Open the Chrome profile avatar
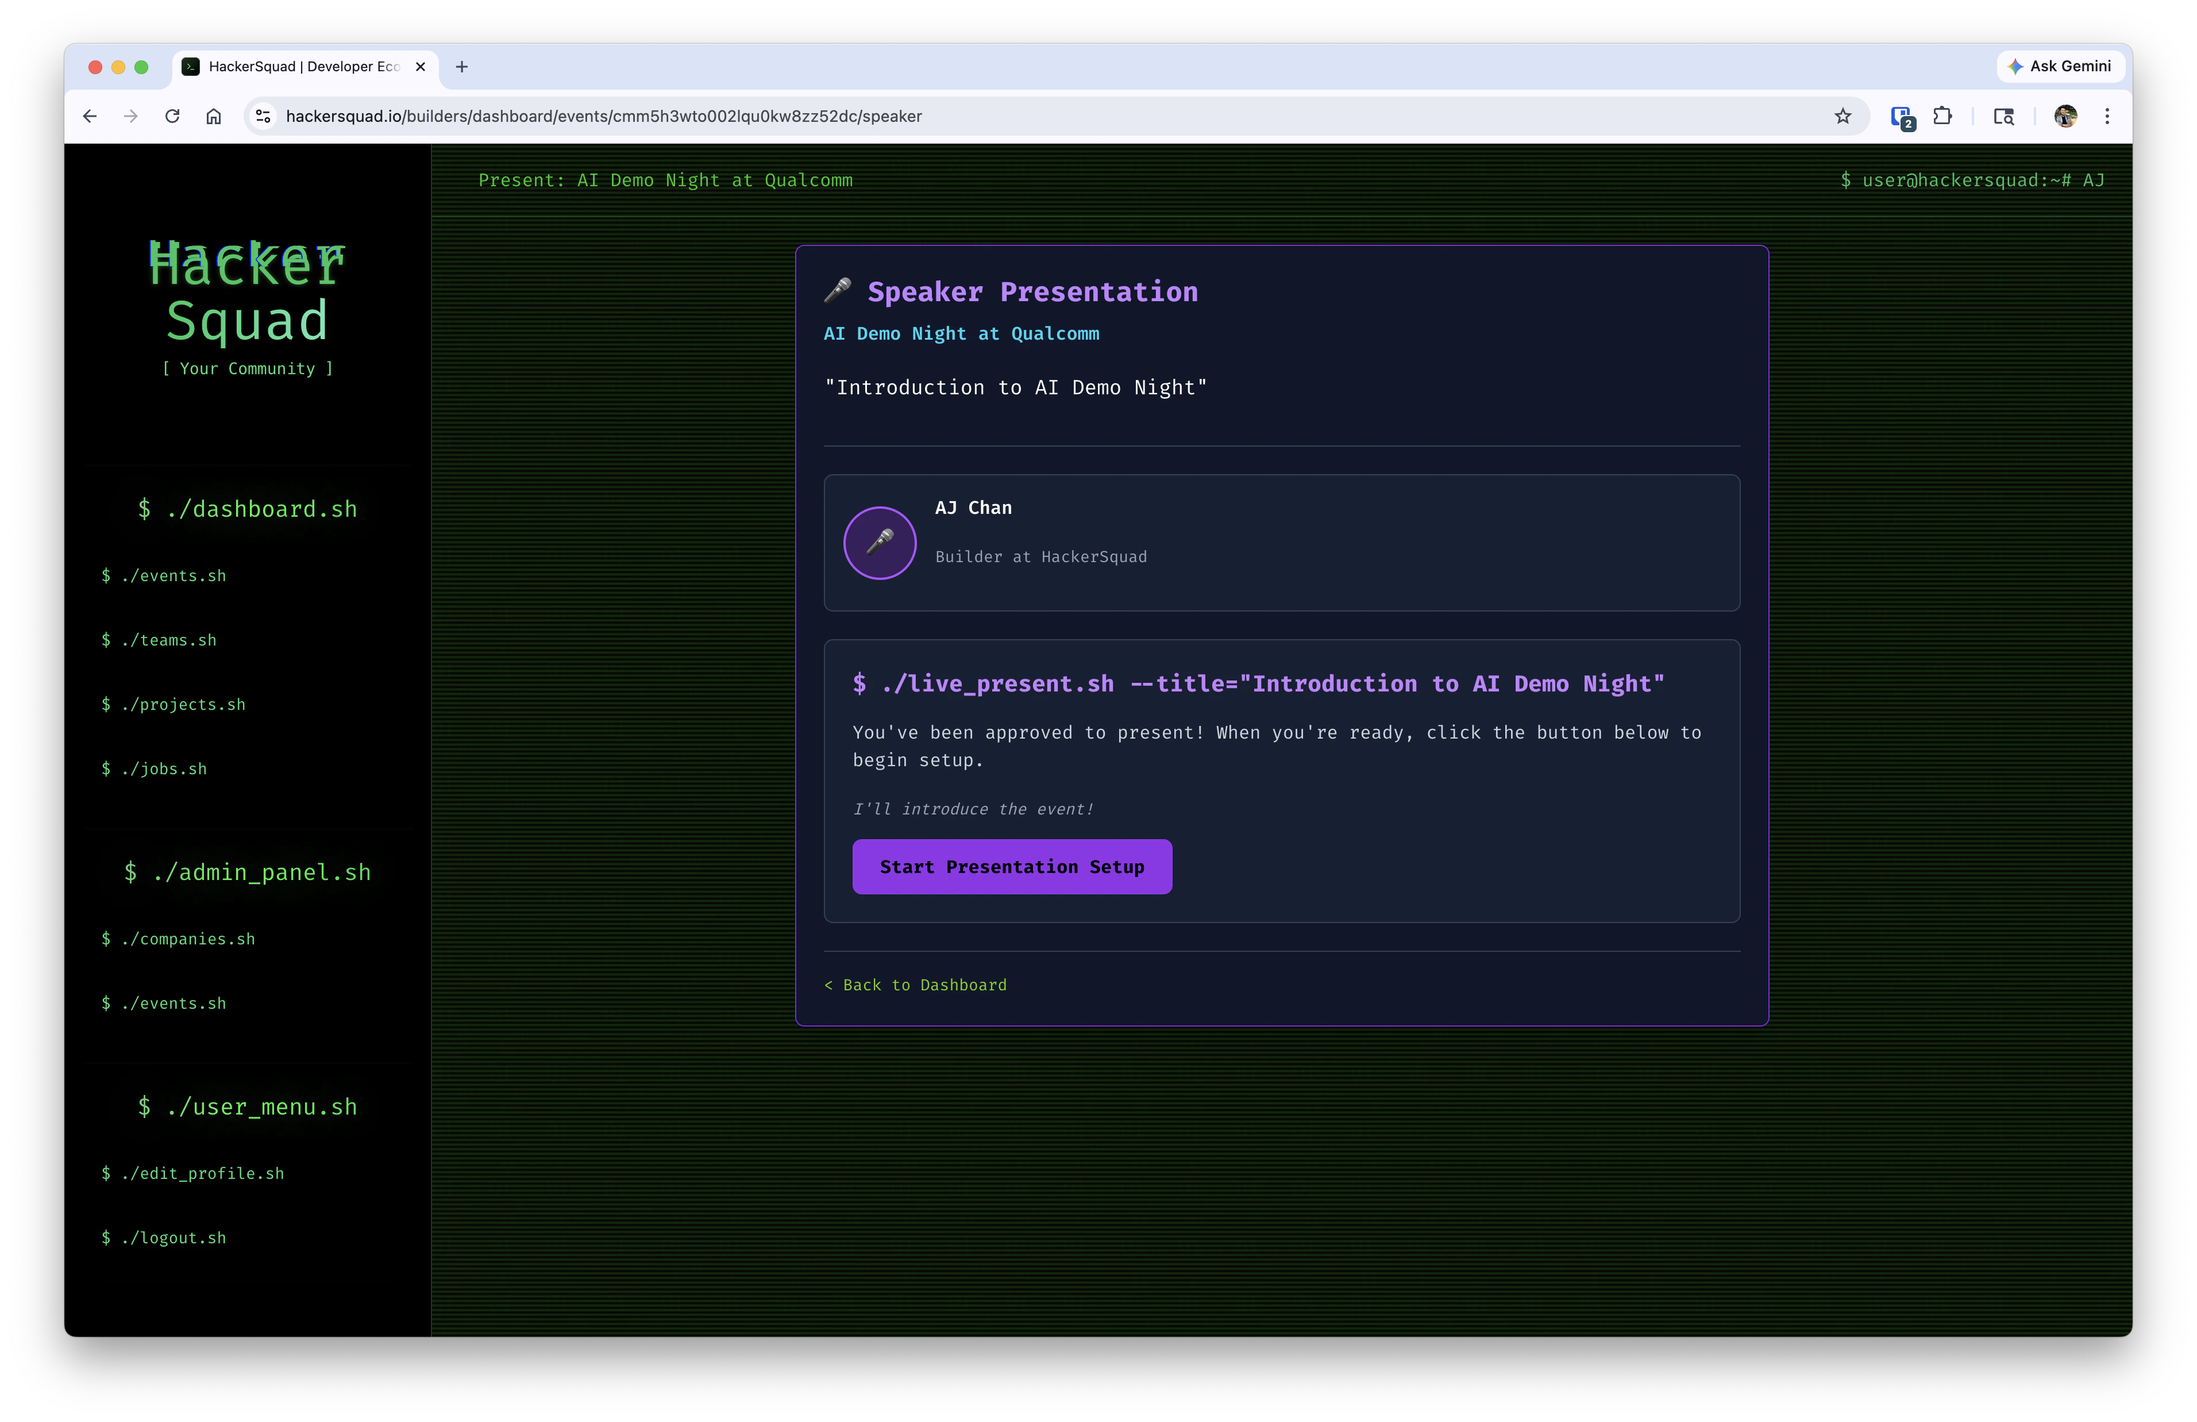Viewport: 2197px width, 1422px height. tap(2065, 116)
